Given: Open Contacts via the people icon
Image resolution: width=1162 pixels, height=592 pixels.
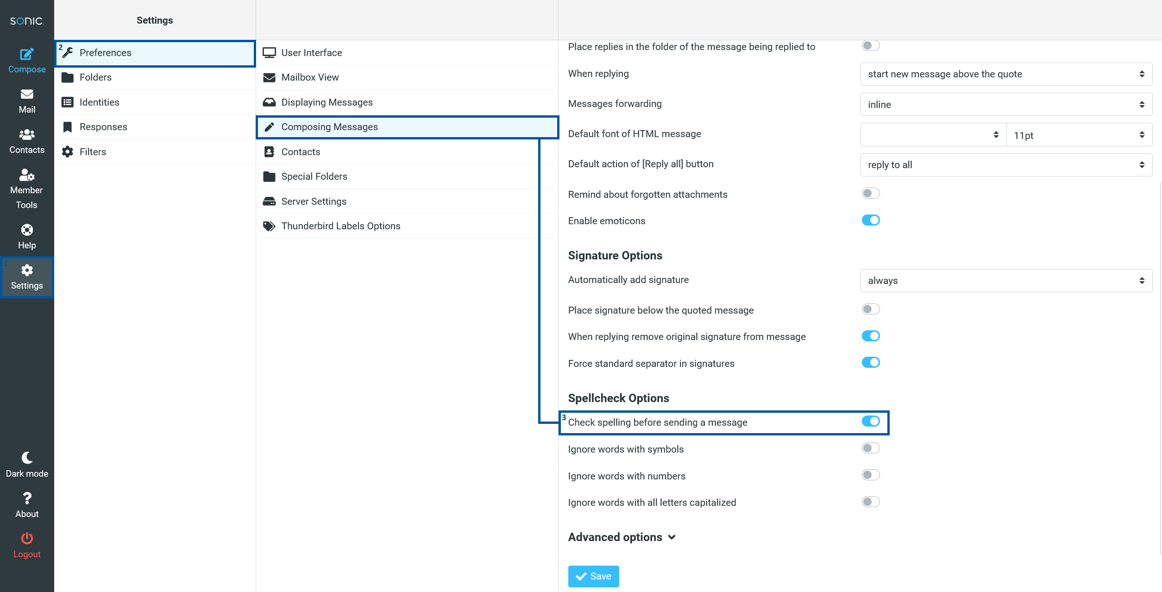Looking at the screenshot, I should (27, 134).
